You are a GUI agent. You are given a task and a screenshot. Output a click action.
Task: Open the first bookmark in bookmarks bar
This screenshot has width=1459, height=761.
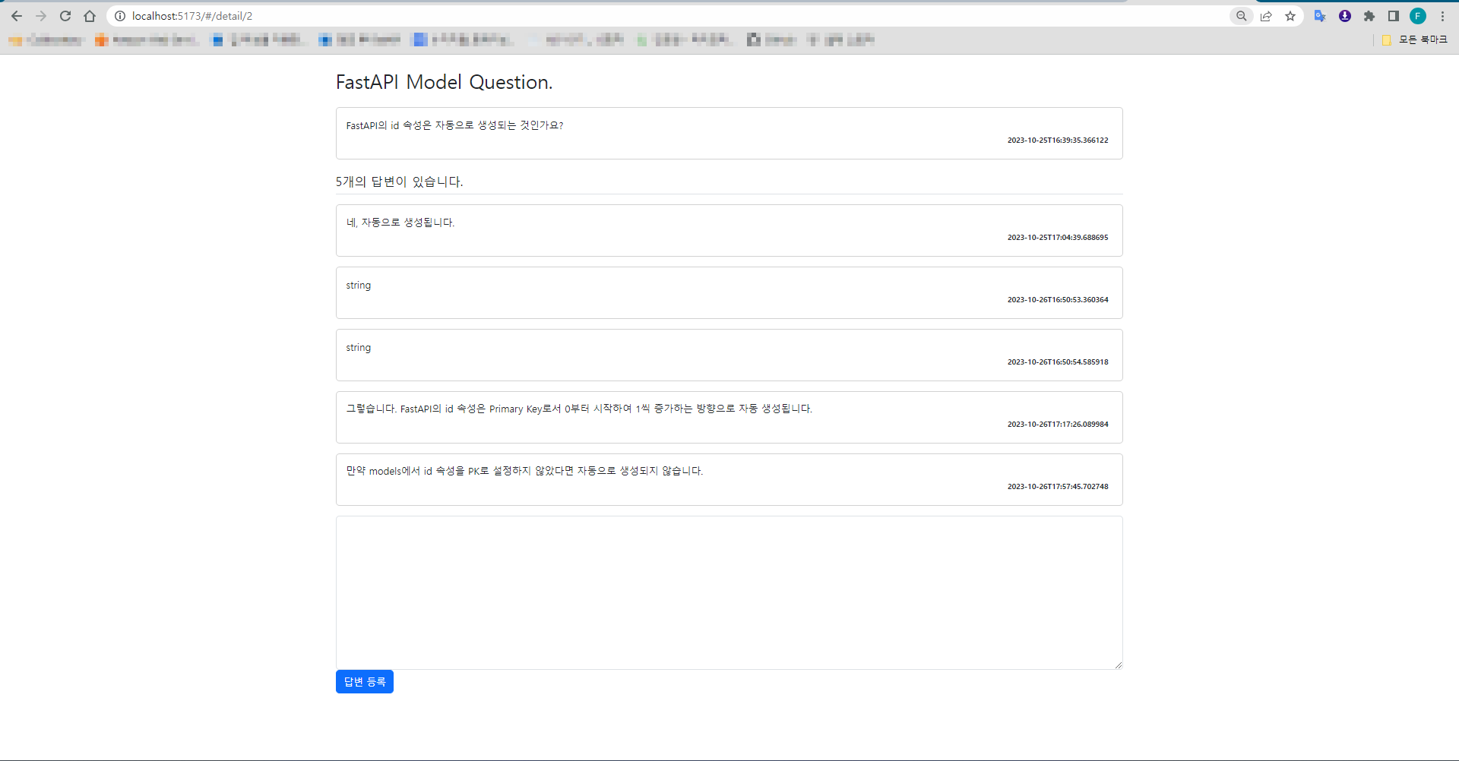[46, 39]
